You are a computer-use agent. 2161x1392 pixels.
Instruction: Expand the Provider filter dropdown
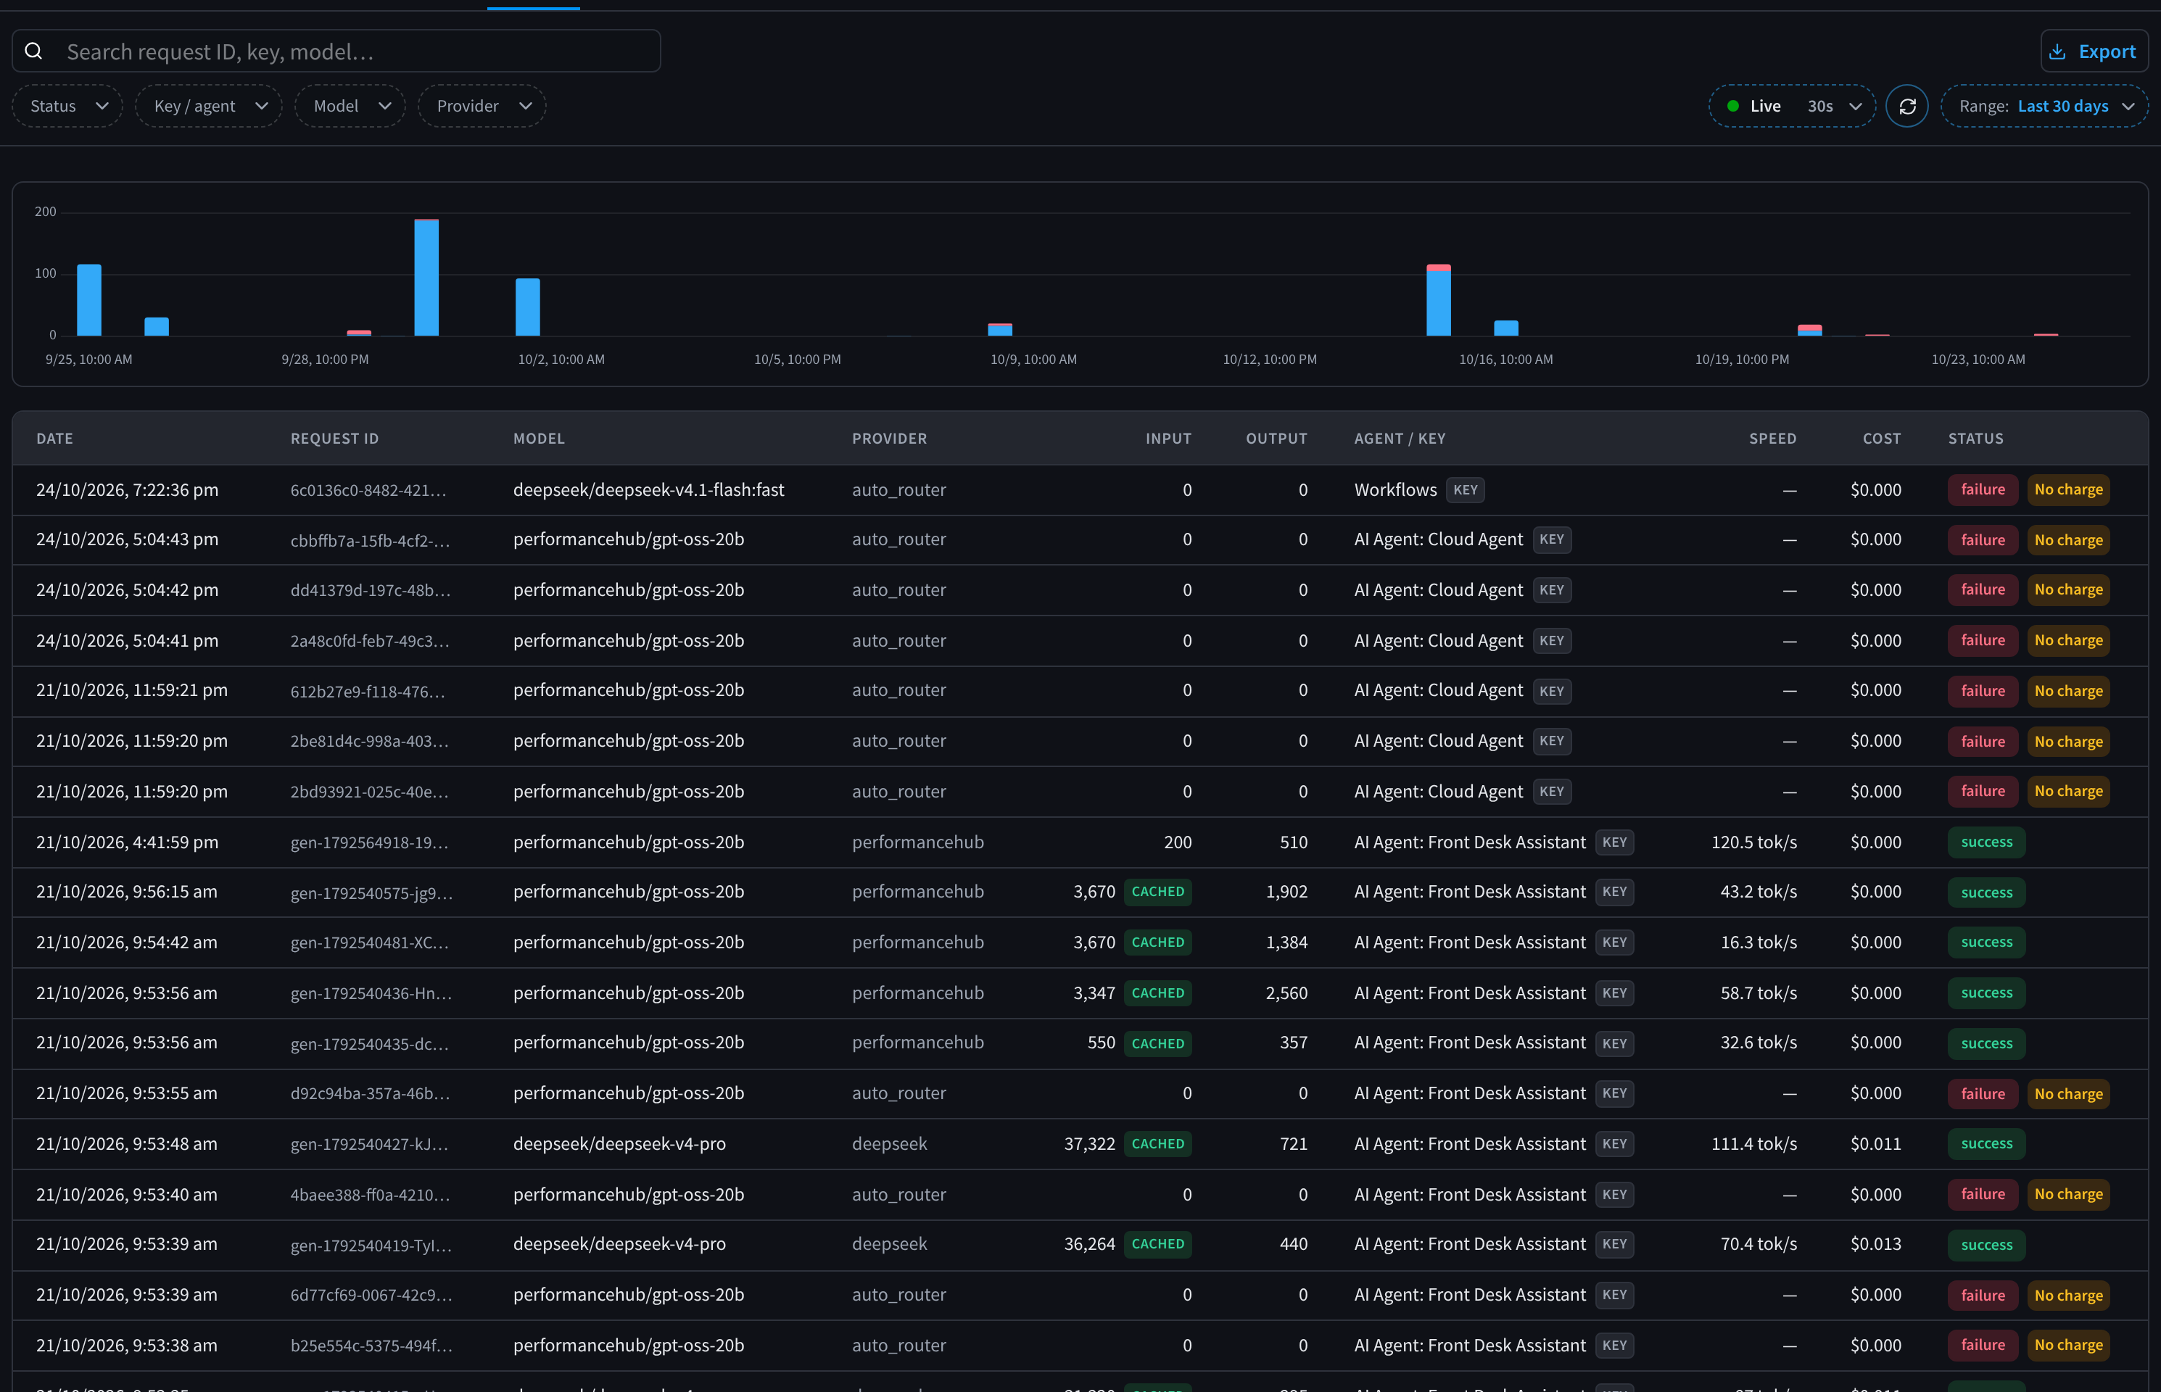click(482, 106)
